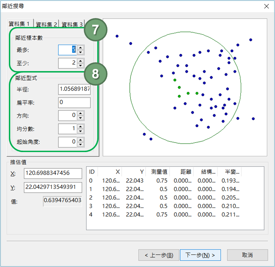The width and height of the screenshot is (275, 267).
Task: Click the 半徑 radius input field
Action: point(74,89)
